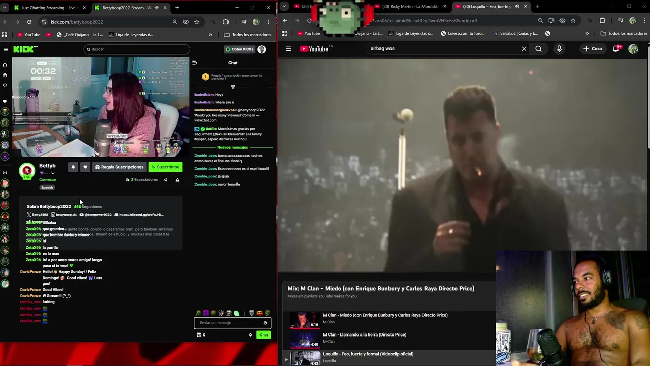
Task: Open YouTube account avatar menu
Action: 633,49
